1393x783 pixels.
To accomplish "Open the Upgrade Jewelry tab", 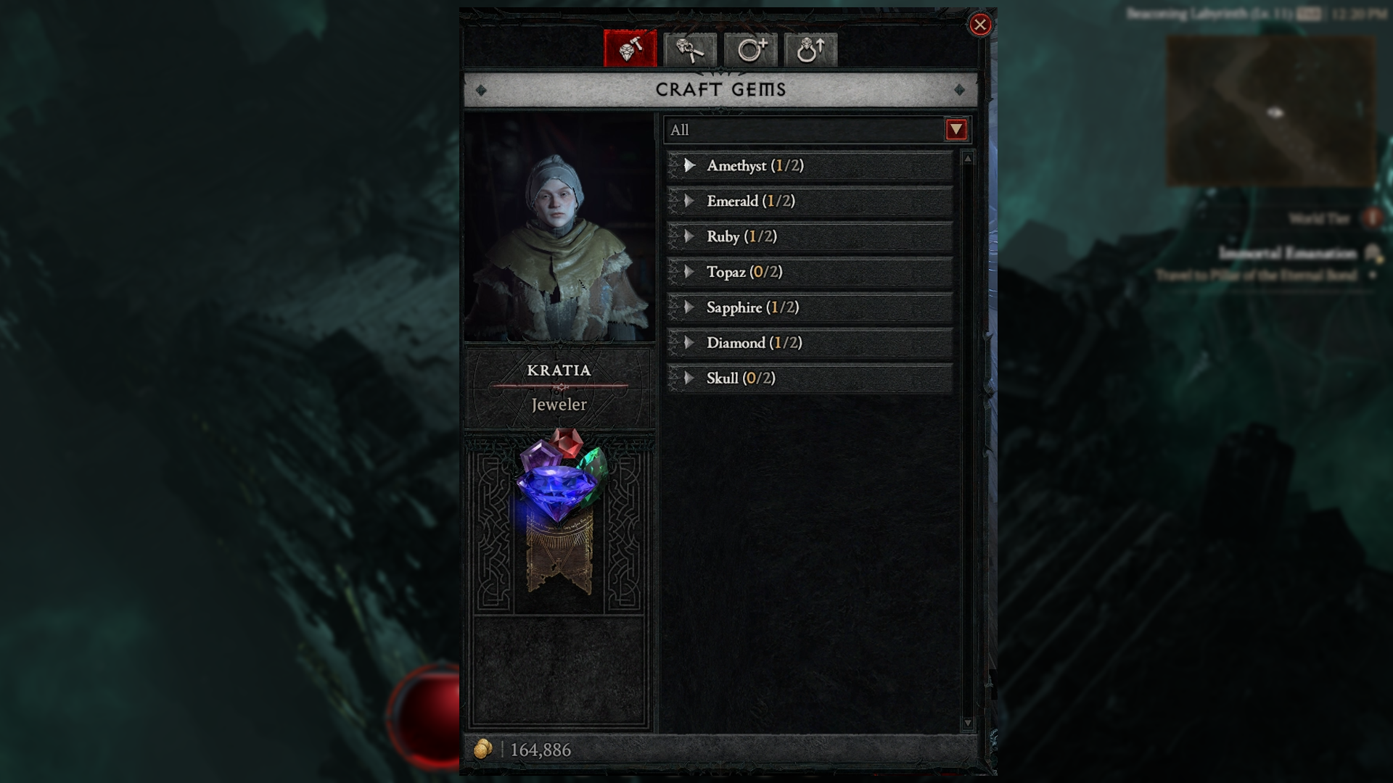I will [x=811, y=49].
